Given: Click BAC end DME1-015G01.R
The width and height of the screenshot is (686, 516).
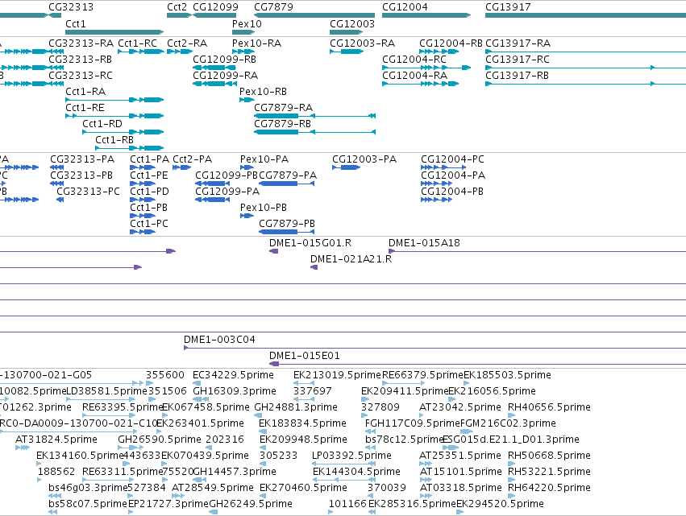Looking at the screenshot, I should (310, 243).
